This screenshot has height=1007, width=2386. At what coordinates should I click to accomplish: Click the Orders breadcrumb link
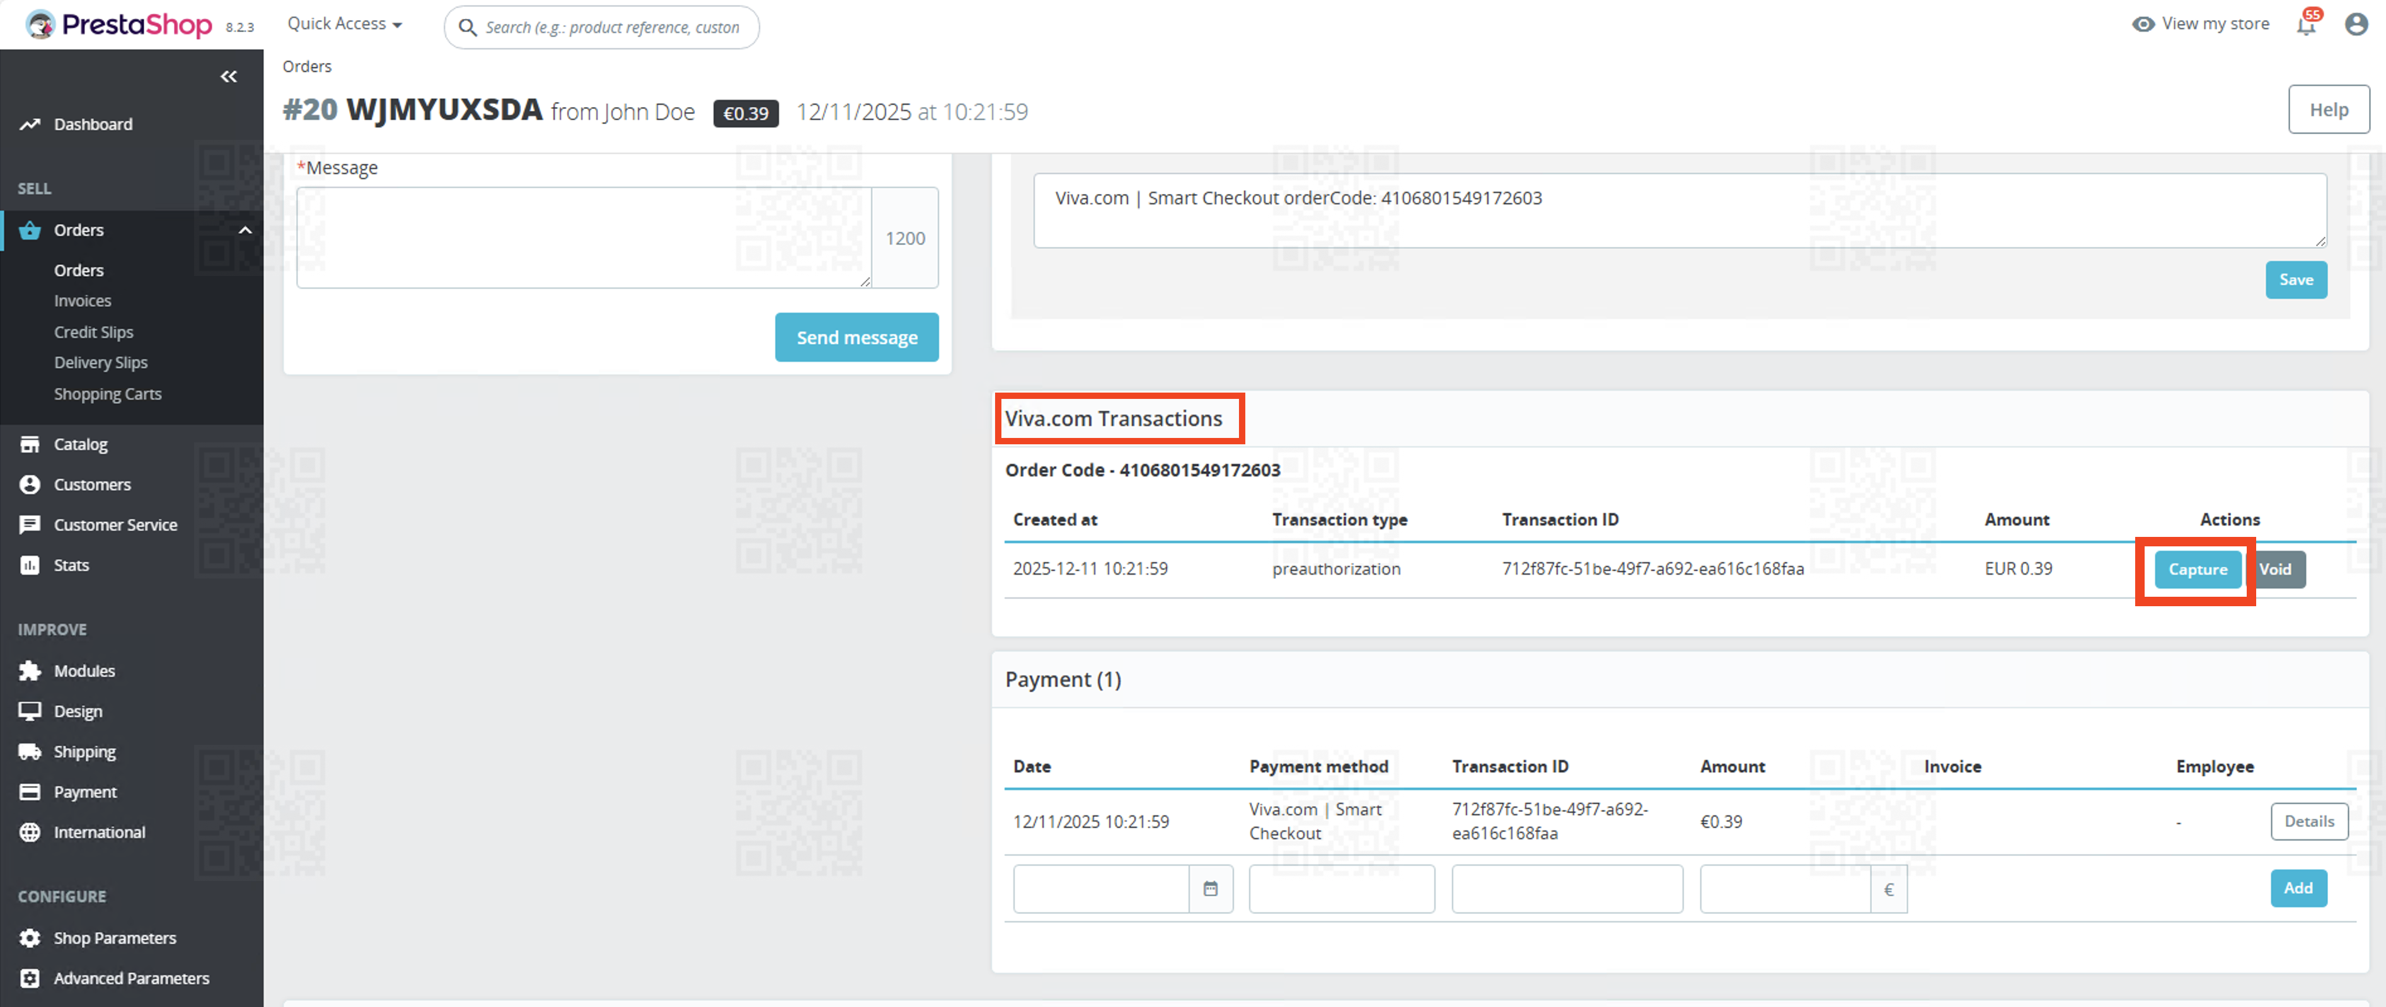point(306,67)
